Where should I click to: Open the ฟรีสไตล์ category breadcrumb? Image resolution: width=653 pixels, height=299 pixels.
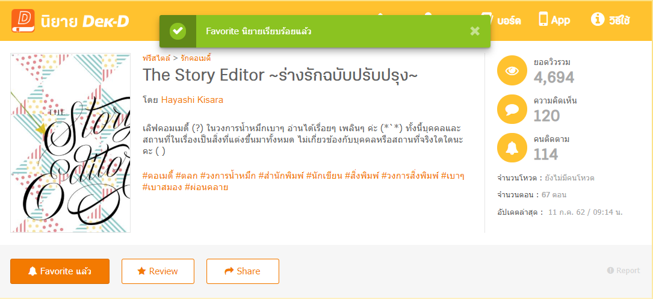156,58
